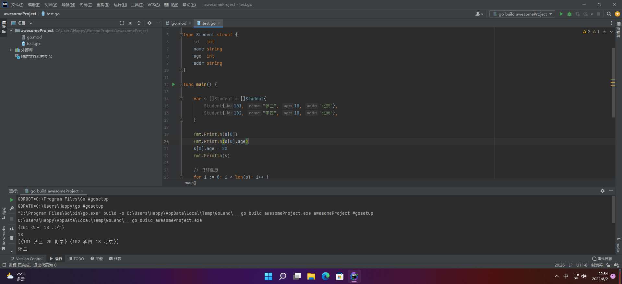Show hidden tray icons chevron
This screenshot has height=284, width=622.
(x=557, y=276)
